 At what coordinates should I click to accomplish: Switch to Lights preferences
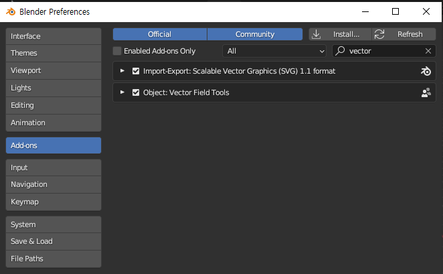tap(54, 88)
